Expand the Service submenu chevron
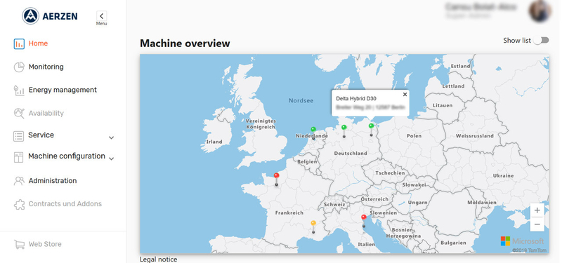 [112, 137]
